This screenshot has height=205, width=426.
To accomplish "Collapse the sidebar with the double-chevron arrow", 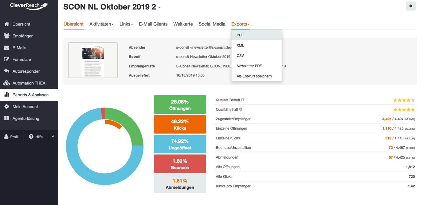I will click(x=53, y=136).
